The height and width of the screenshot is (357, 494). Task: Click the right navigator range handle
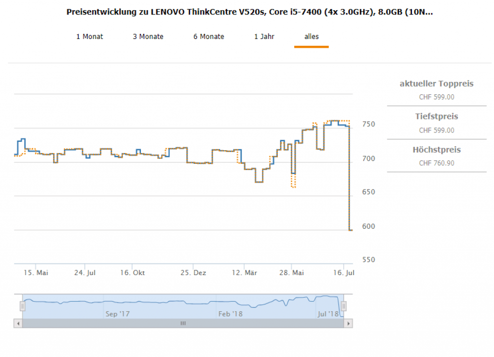coord(343,306)
